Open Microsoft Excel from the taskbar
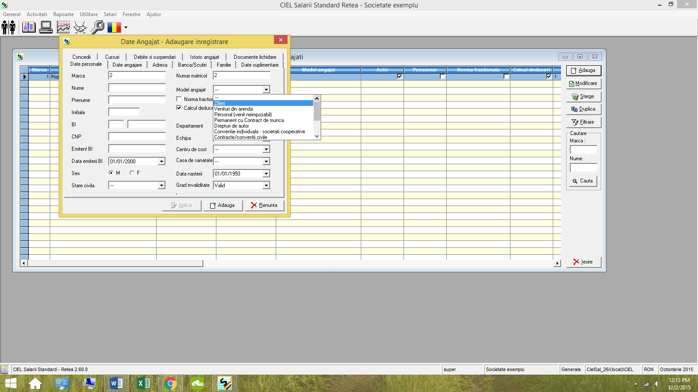Screen dimensions: 698x392 point(143,383)
